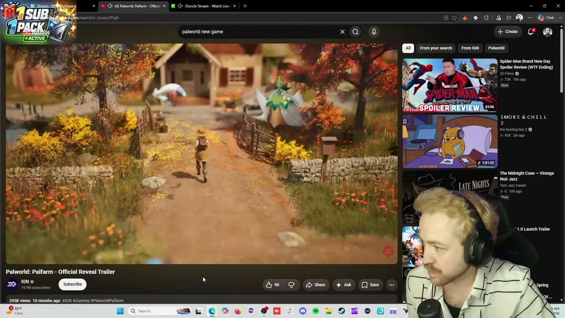Switch to the iDuncle Stream browser tab
Screen dimensions: 565x318
pos(204,6)
